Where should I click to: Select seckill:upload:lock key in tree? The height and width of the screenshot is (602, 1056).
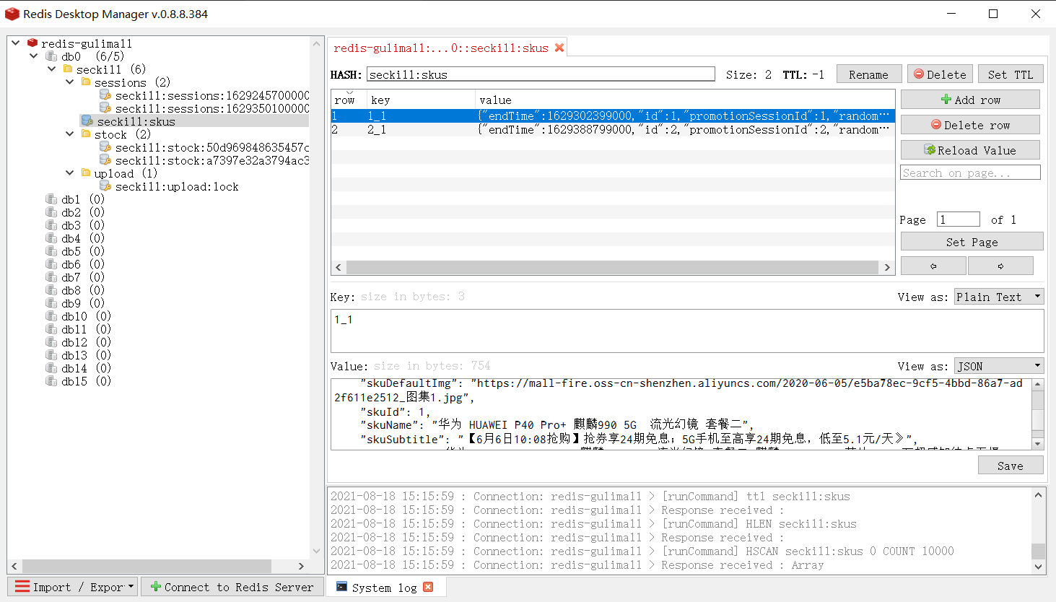[177, 186]
